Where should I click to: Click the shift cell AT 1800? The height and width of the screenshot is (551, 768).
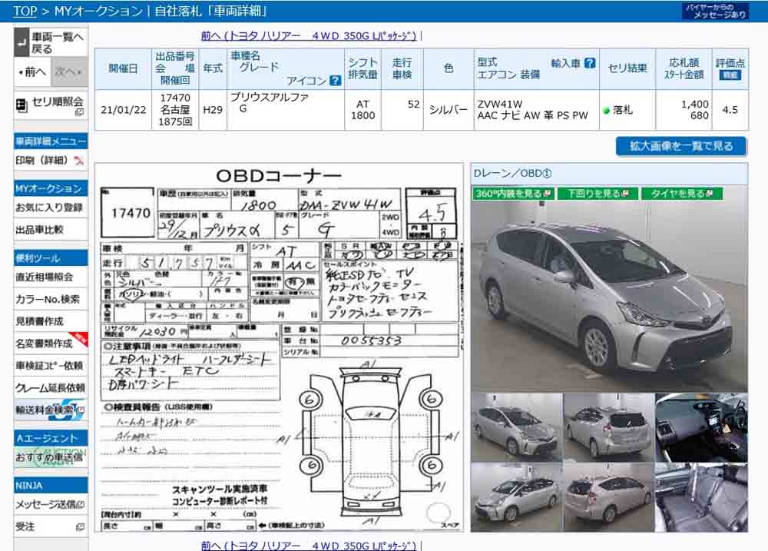click(362, 110)
